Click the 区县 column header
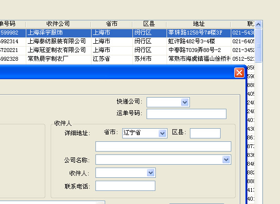The width and height of the screenshot is (280, 204). click(149, 24)
